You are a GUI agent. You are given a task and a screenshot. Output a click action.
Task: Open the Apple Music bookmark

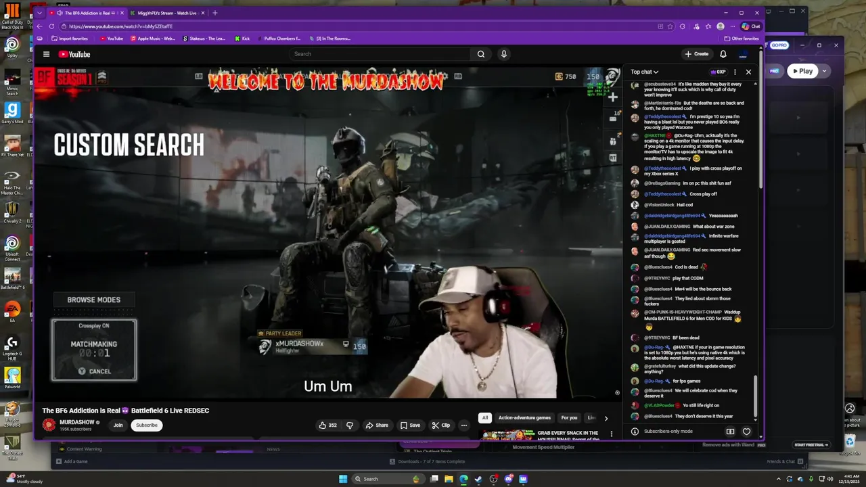pos(153,39)
